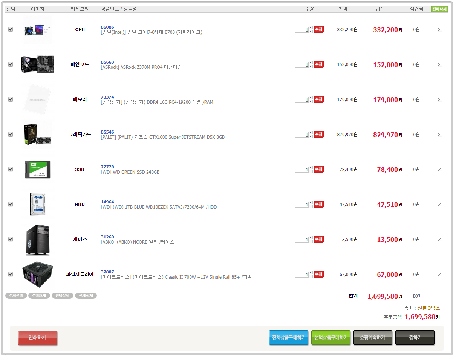
Task: Click the WD Blue HDD thumbnail
Action: point(38,204)
